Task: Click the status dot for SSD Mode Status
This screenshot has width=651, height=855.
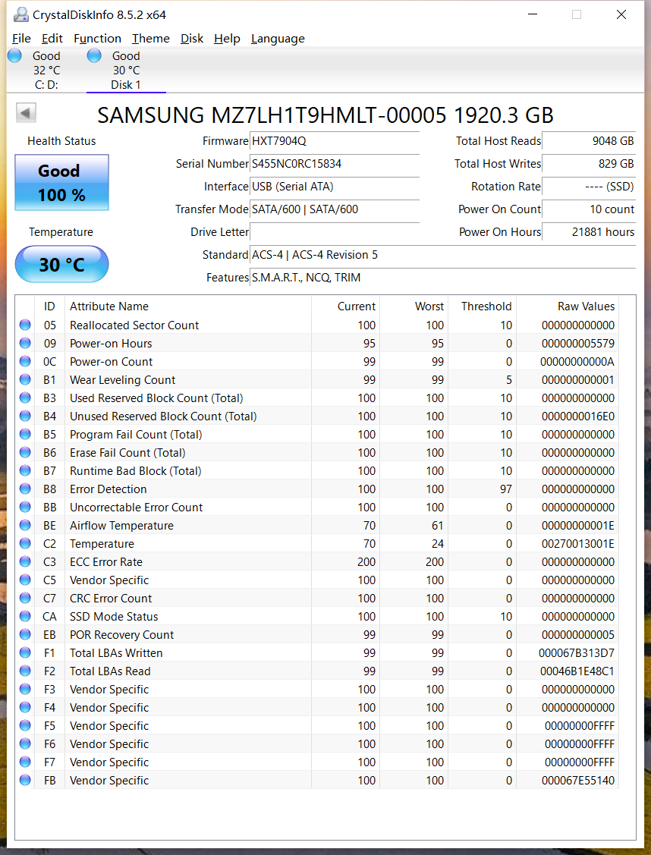Action: point(25,616)
